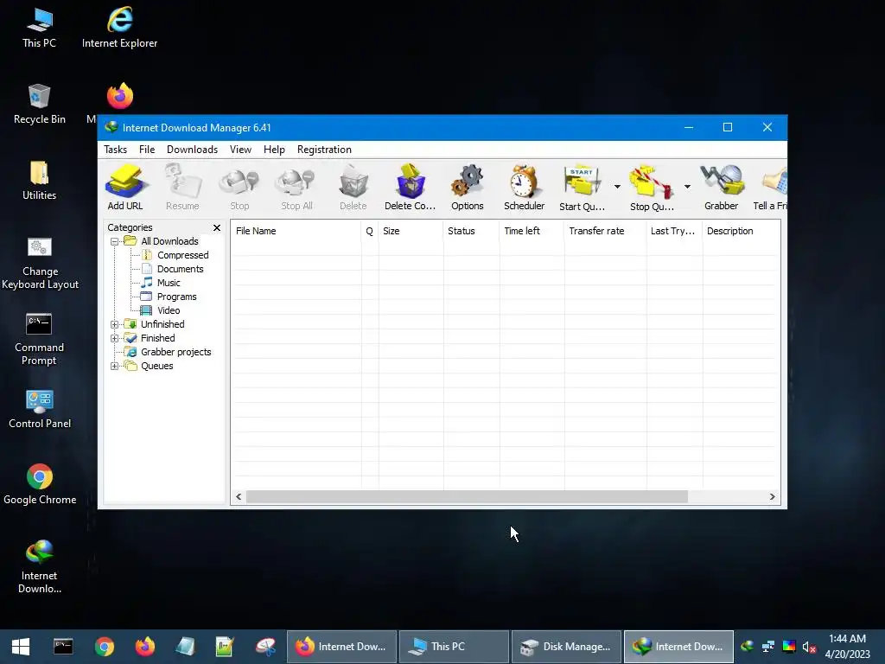Click the Utilities folder on desktop
Image resolution: width=885 pixels, height=664 pixels.
coord(40,180)
